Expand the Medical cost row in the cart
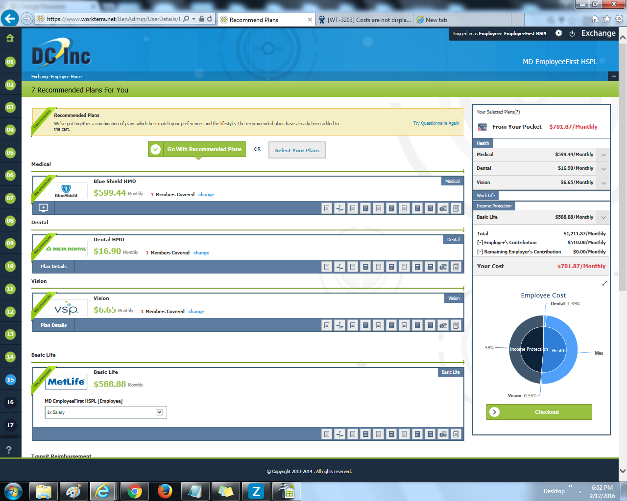Viewport: 627px width, 501px height. (603, 155)
